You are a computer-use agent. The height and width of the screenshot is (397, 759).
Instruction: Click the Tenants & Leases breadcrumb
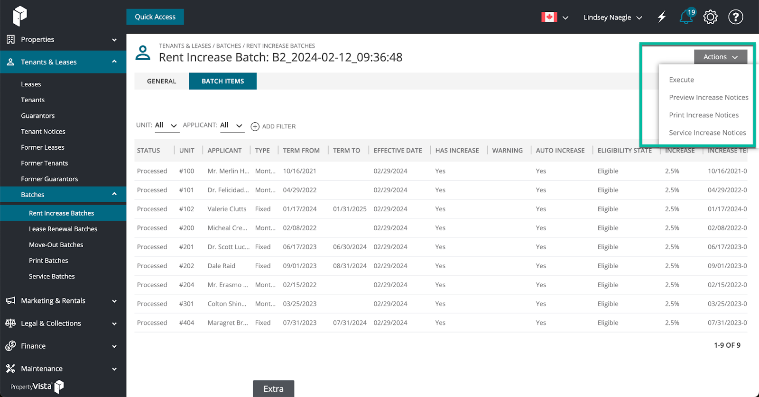pos(185,46)
